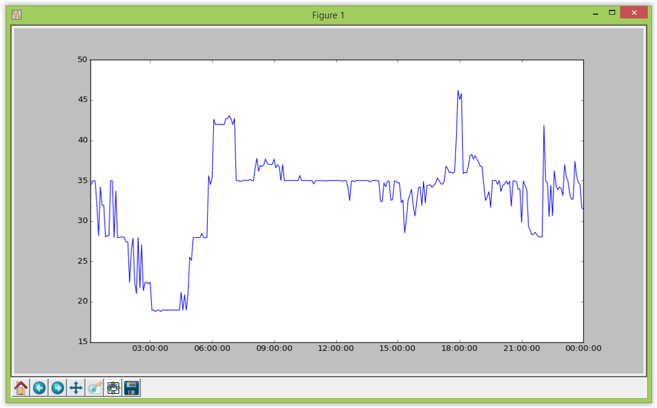
Task: Minimize the Figure 1 window
Action: tap(595, 13)
